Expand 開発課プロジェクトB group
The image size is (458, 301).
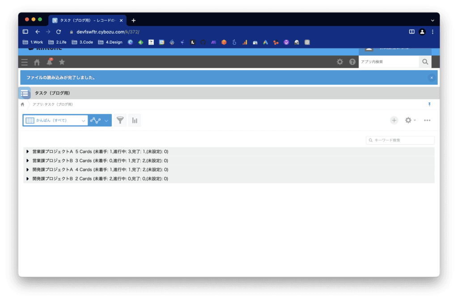(27, 179)
